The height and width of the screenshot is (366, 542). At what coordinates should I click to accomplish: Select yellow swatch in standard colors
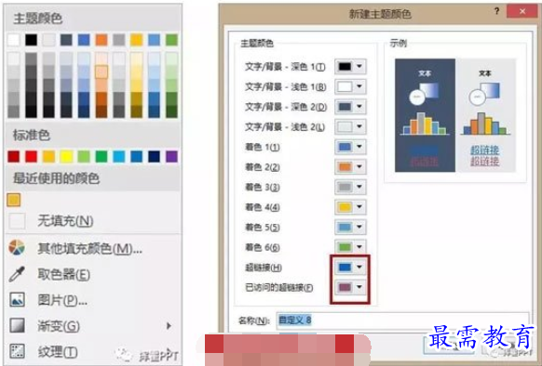[66, 156]
